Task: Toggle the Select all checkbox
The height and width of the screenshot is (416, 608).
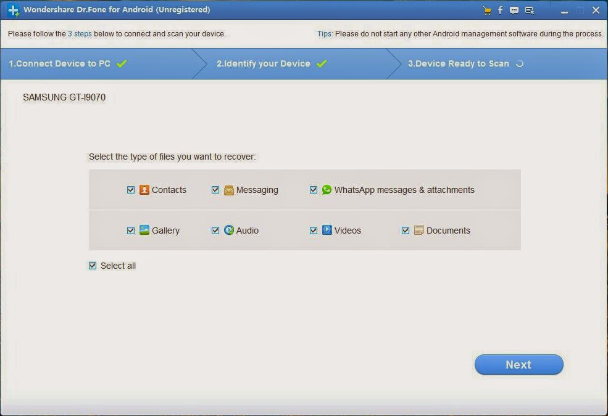Action: tap(93, 266)
